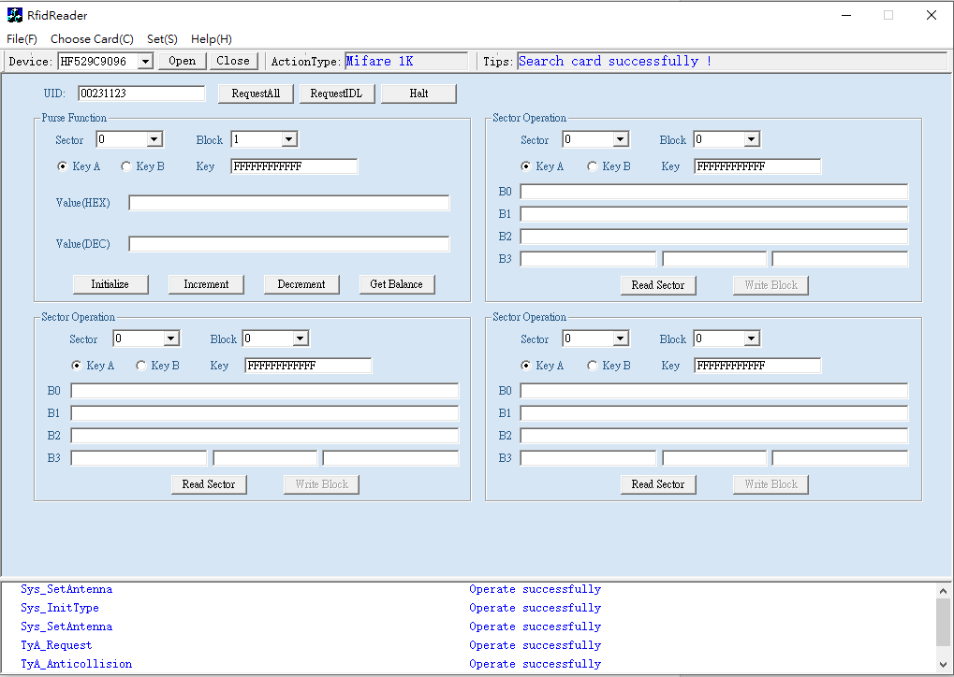Click the UID input field

tap(141, 94)
